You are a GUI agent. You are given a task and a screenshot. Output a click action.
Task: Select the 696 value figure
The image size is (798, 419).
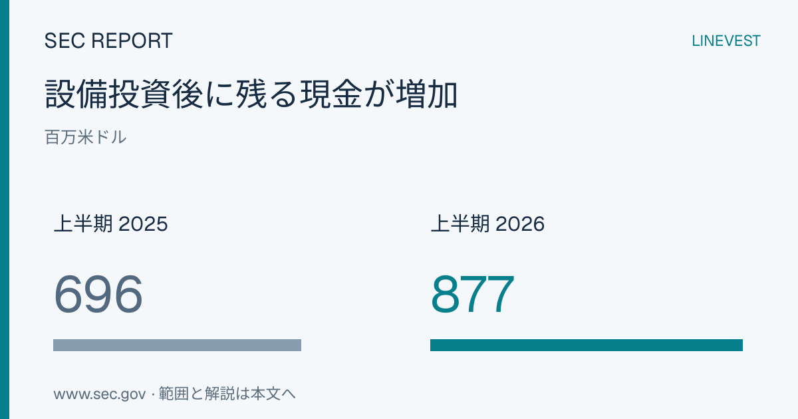coord(98,295)
